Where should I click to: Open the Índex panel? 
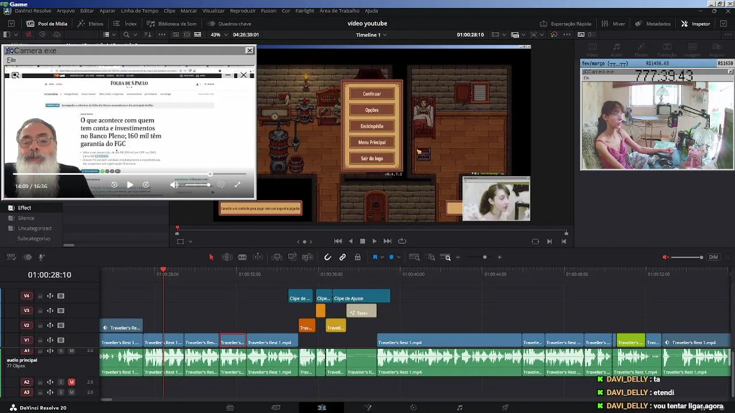[x=125, y=24]
